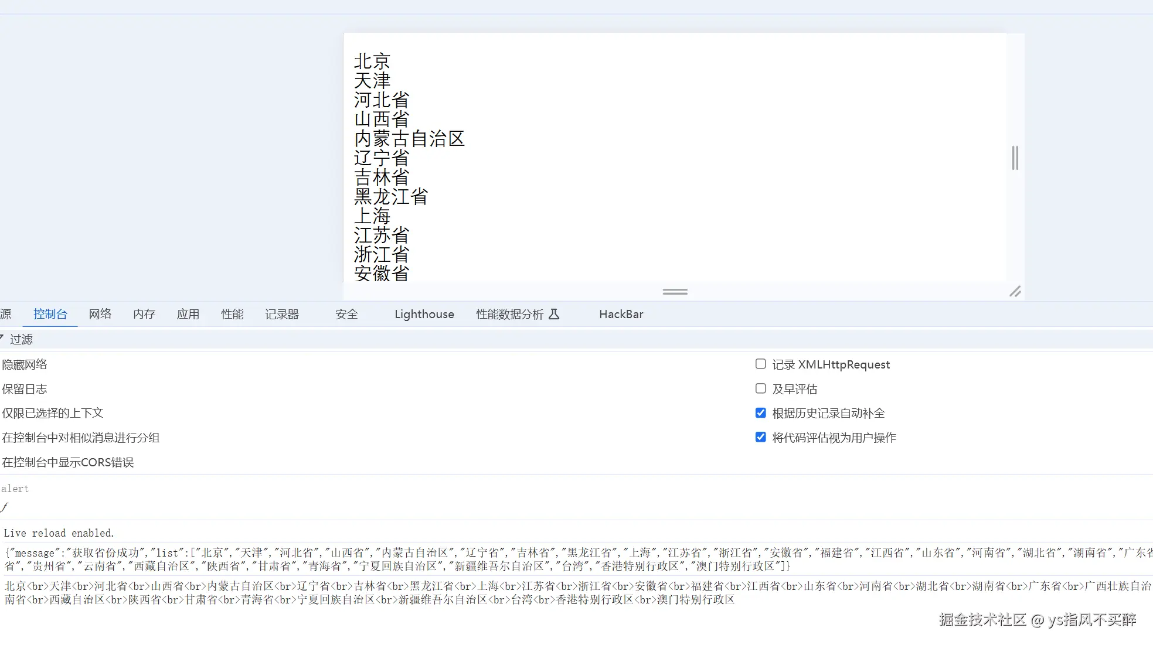This screenshot has height=645, width=1153.
Task: Enable the 记录 XMLHttpRequest checkbox
Action: click(761, 364)
